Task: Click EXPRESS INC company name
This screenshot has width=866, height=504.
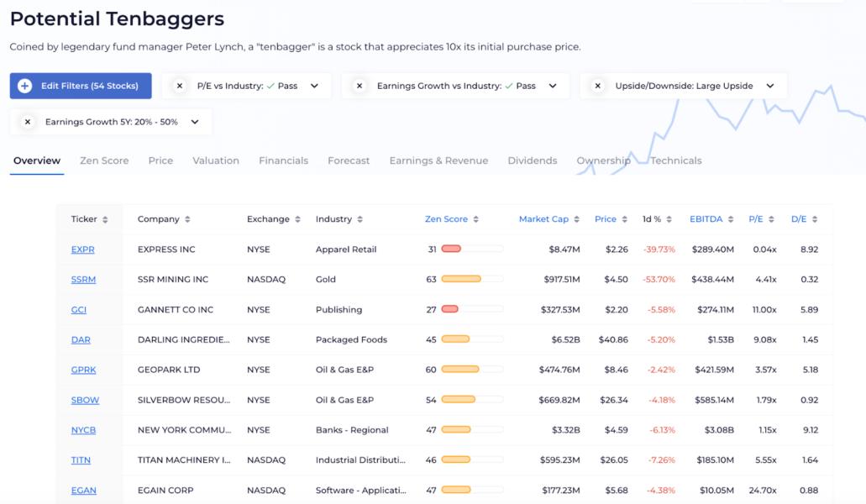Action: (x=166, y=249)
